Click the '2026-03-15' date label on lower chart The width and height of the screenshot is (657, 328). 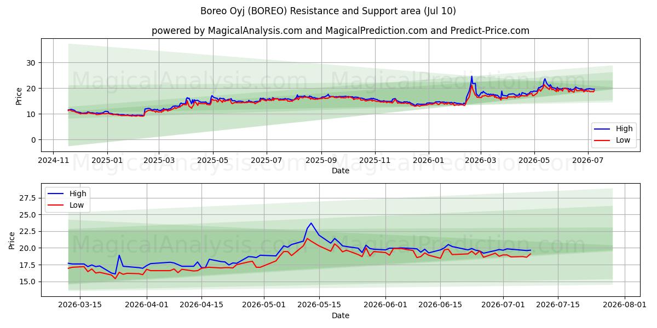click(x=80, y=306)
